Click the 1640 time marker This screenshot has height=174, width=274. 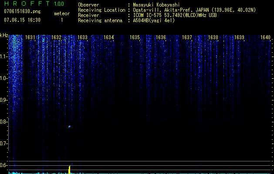(x=265, y=37)
